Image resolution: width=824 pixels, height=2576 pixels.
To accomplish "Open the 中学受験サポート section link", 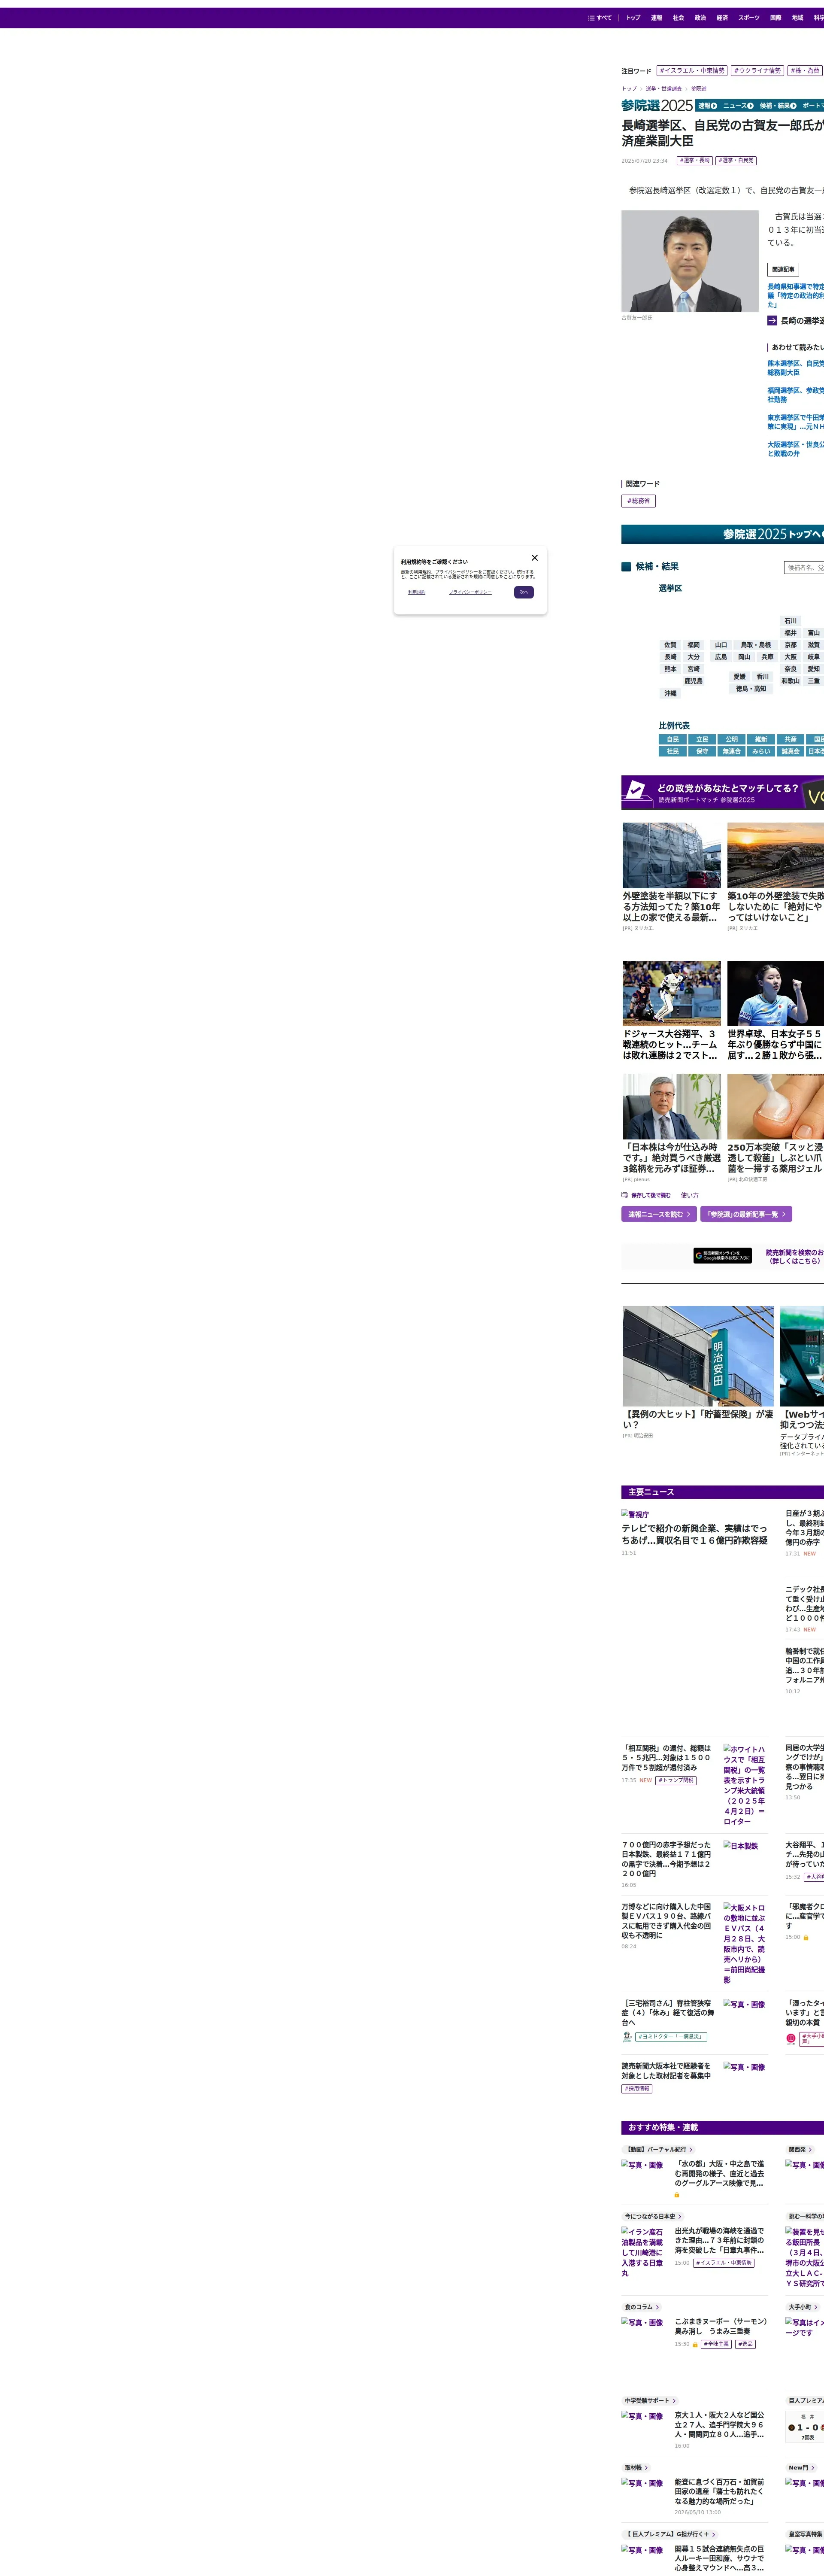I will (x=650, y=2400).
